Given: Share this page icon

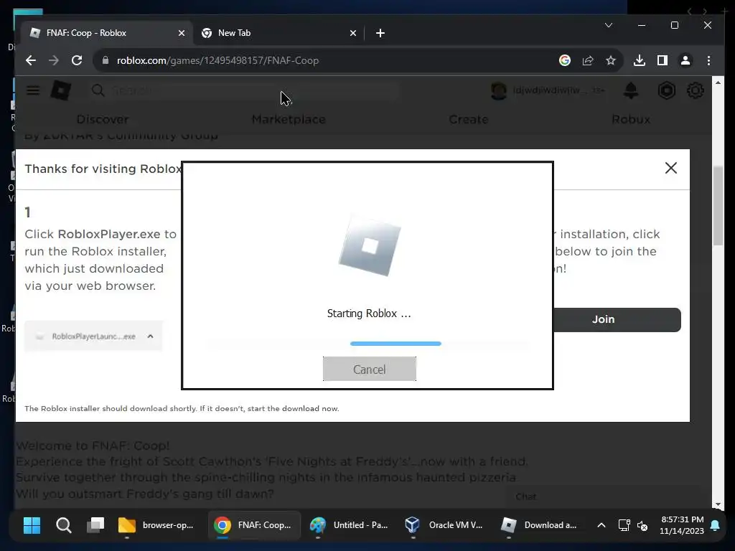Looking at the screenshot, I should (x=588, y=60).
